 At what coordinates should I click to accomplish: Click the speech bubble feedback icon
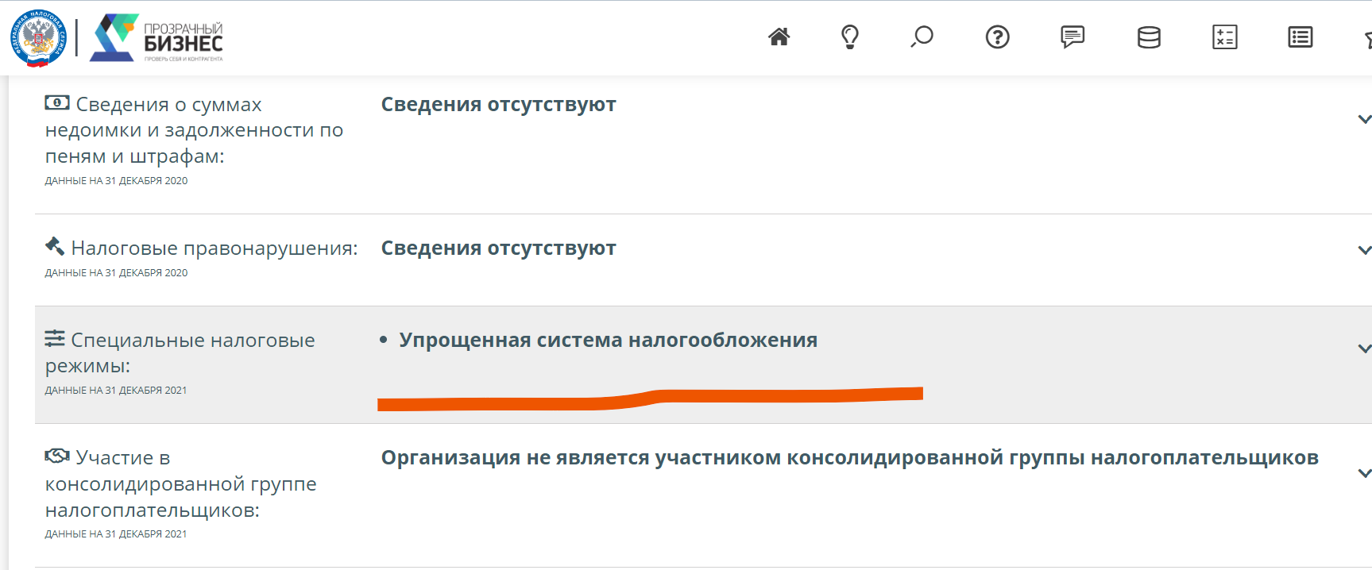(x=1072, y=37)
